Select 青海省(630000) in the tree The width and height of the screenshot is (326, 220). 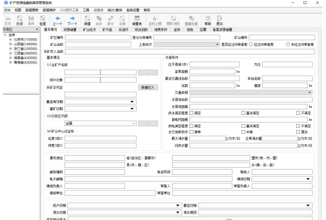(26, 62)
